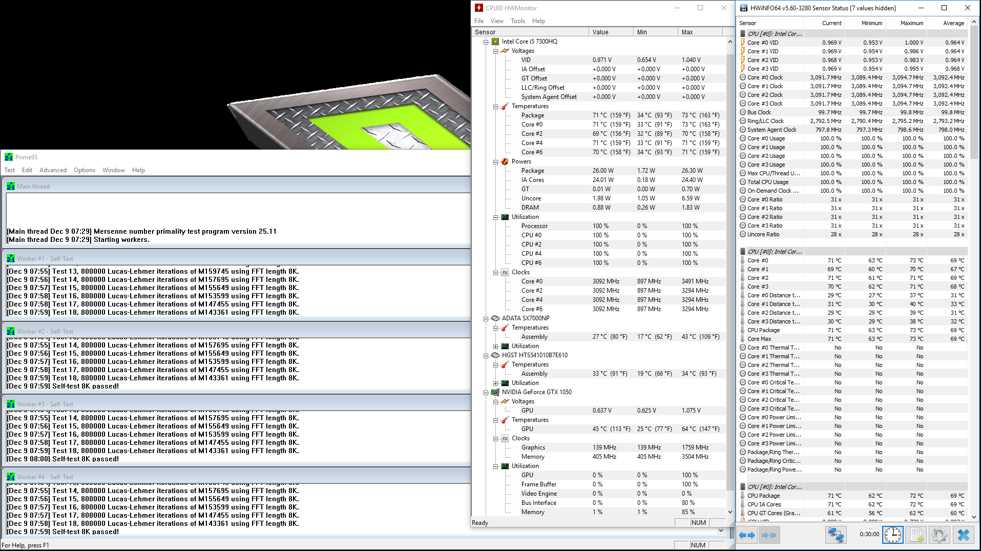Open the Test menu in Prime95
The image size is (981, 551).
pos(10,170)
